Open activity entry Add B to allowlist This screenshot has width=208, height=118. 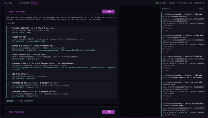click(183, 63)
